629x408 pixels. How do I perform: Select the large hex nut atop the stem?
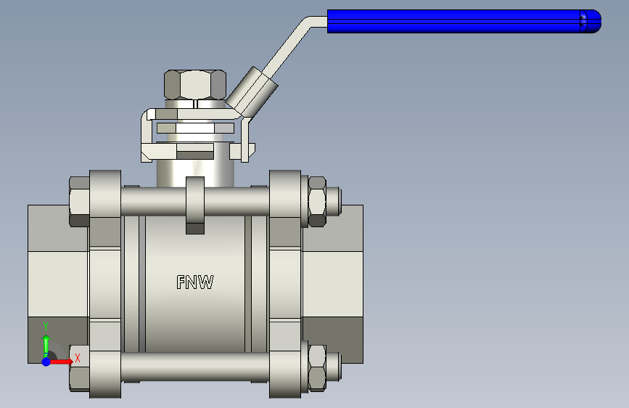point(195,85)
